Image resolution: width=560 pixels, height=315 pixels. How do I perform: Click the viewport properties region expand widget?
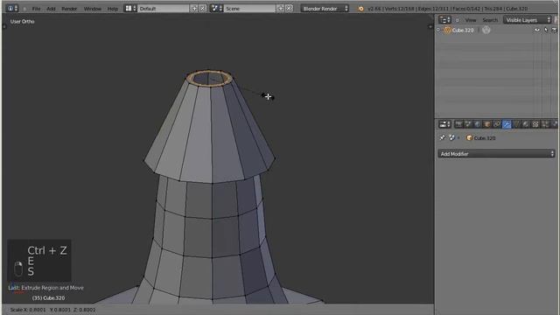tap(430, 26)
